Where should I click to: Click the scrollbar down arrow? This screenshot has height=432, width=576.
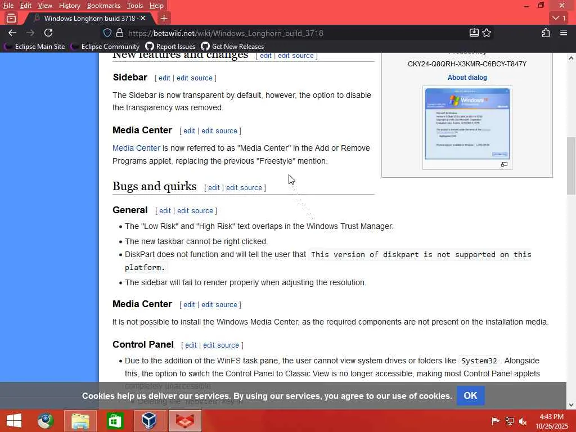click(x=571, y=405)
